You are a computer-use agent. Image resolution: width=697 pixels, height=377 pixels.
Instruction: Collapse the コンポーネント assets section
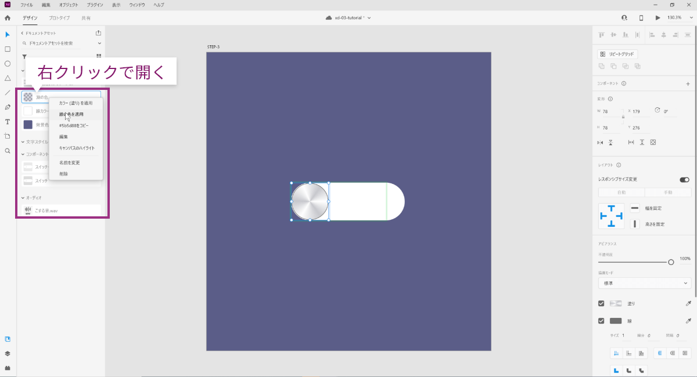(x=23, y=154)
